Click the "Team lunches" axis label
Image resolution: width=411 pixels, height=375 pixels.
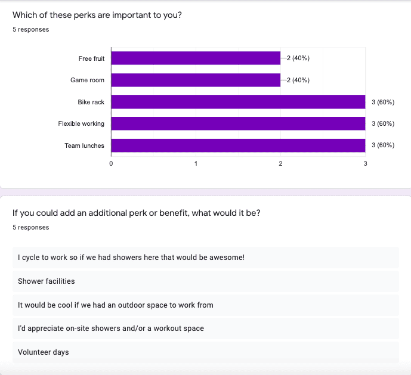84,145
